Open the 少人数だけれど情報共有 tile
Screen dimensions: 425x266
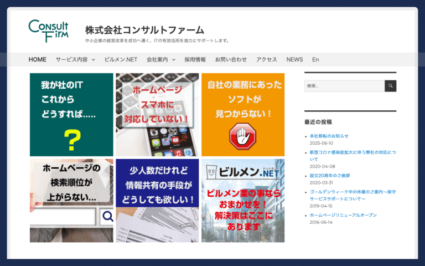157,201
